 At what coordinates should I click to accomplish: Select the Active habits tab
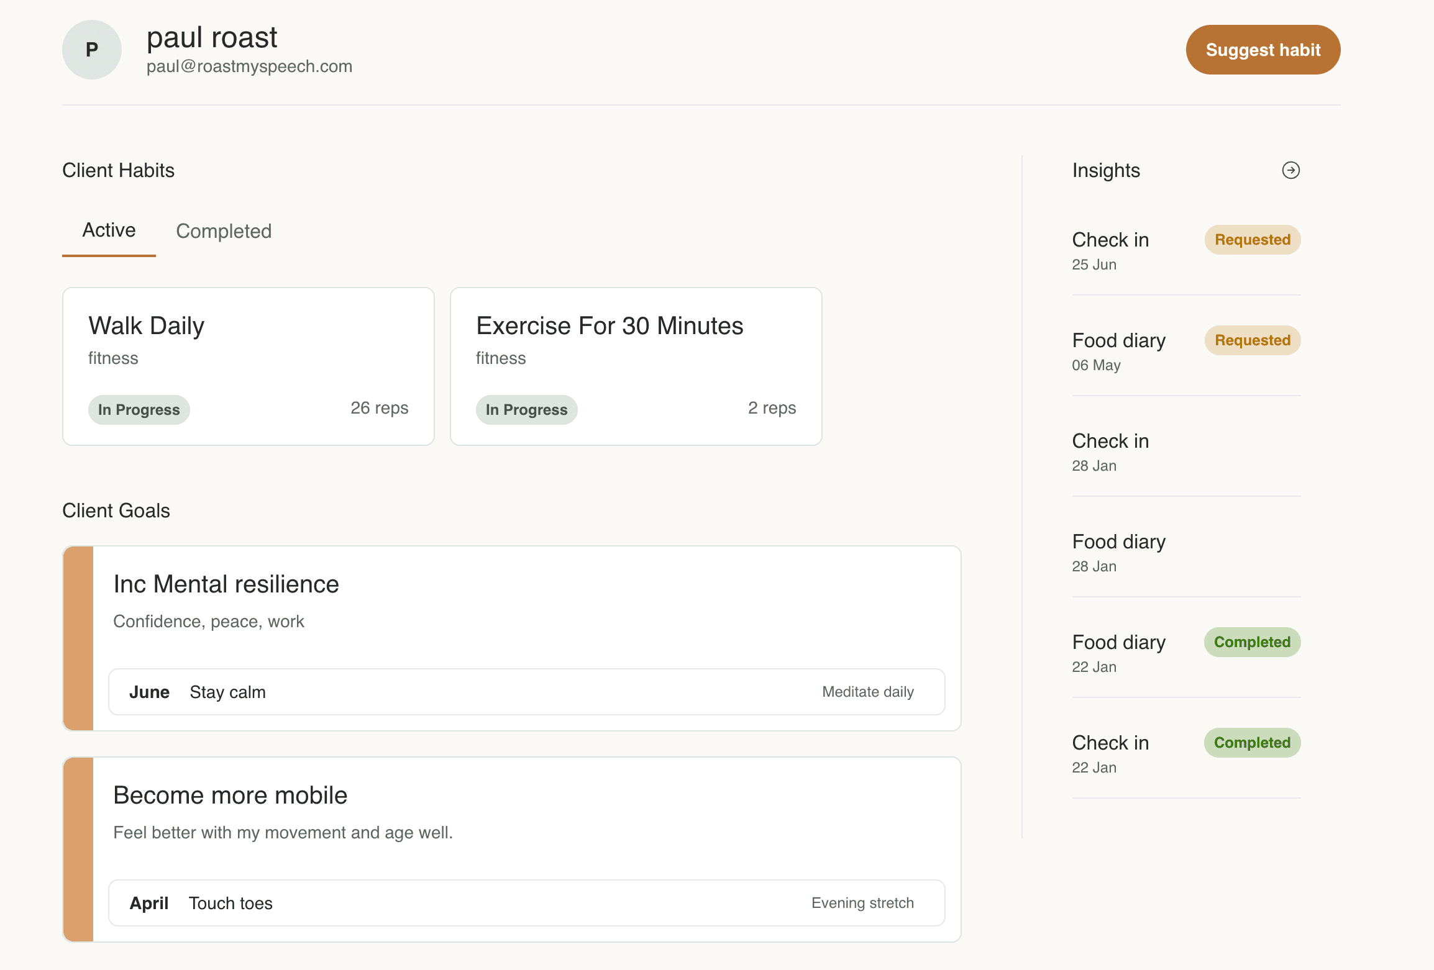tap(109, 230)
